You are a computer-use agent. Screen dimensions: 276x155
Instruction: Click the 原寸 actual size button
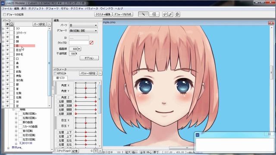tap(156, 152)
